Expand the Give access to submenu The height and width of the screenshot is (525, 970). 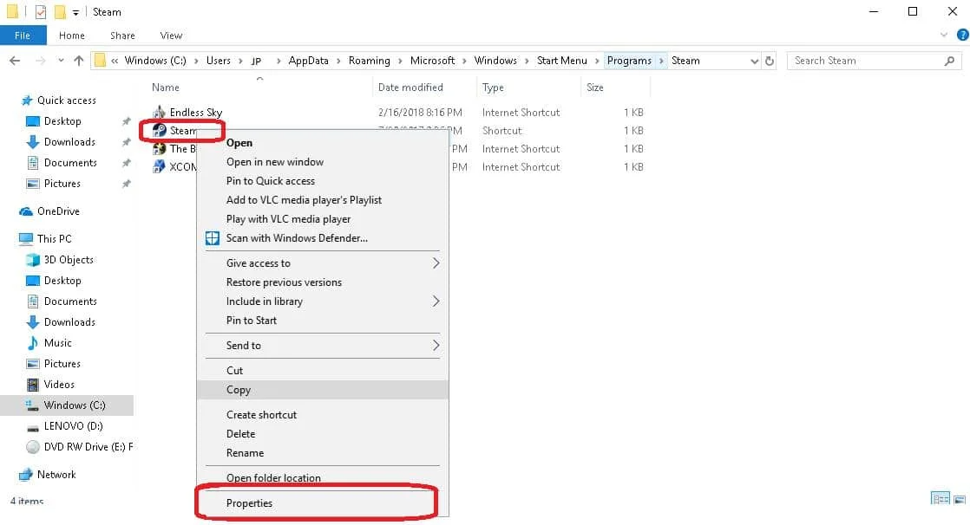258,262
